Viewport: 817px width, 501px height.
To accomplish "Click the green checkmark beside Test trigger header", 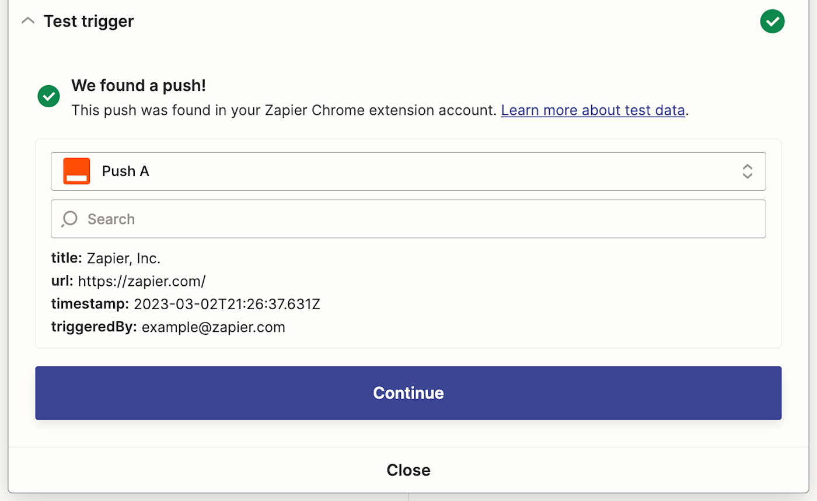I will pyautogui.click(x=772, y=22).
